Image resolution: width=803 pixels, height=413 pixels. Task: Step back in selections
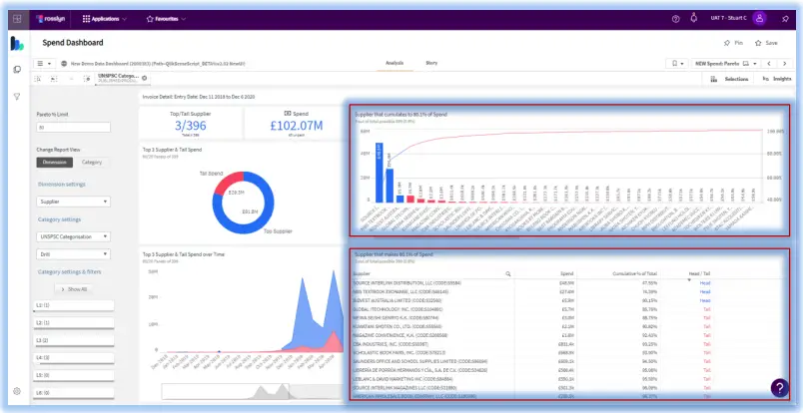(54, 79)
